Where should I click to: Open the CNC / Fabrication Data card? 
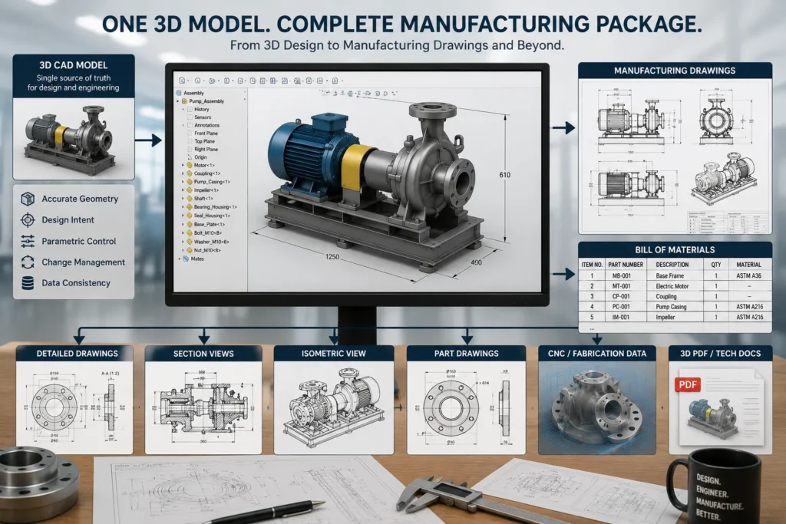[597, 399]
